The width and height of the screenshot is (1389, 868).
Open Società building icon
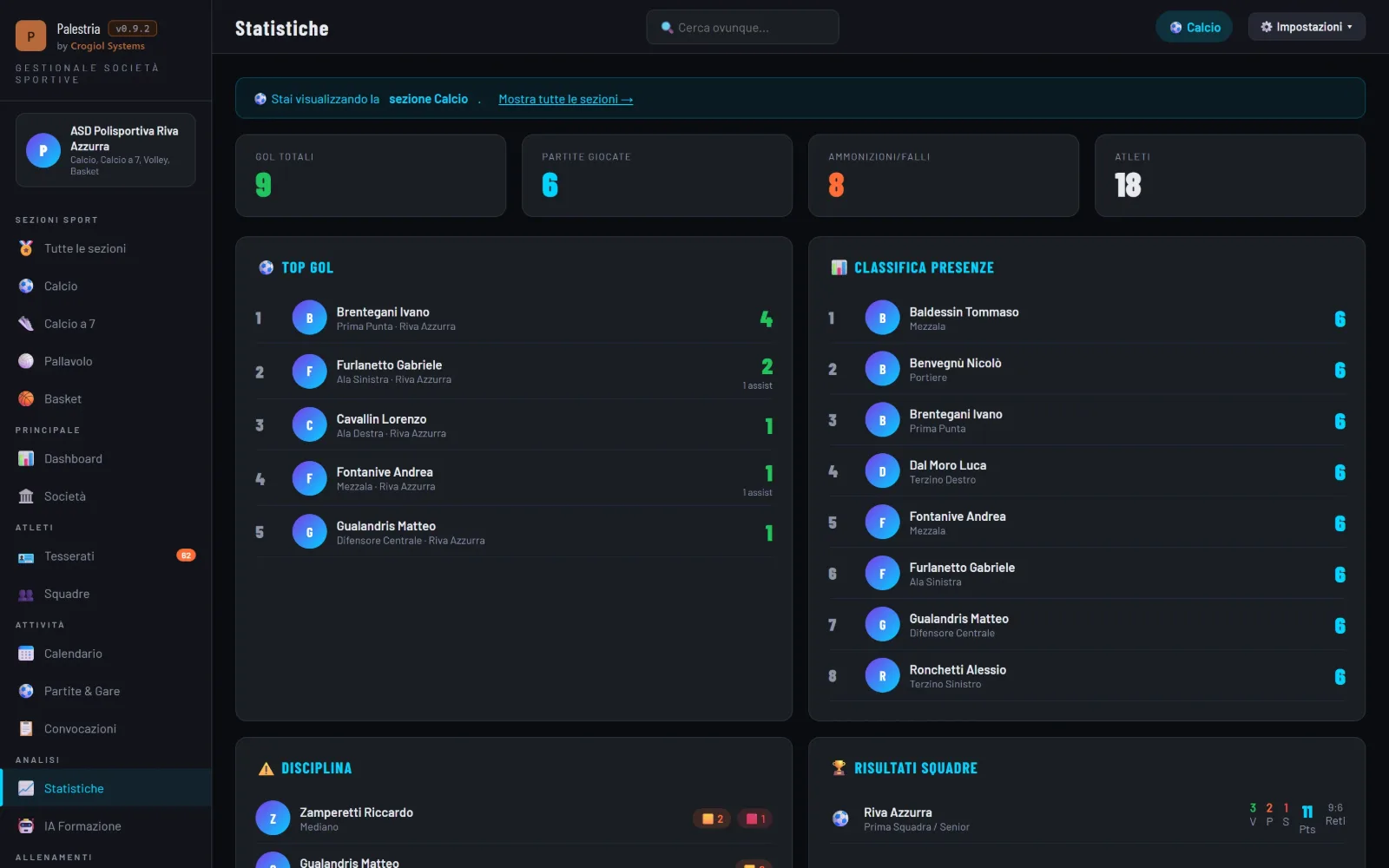pyautogui.click(x=26, y=496)
